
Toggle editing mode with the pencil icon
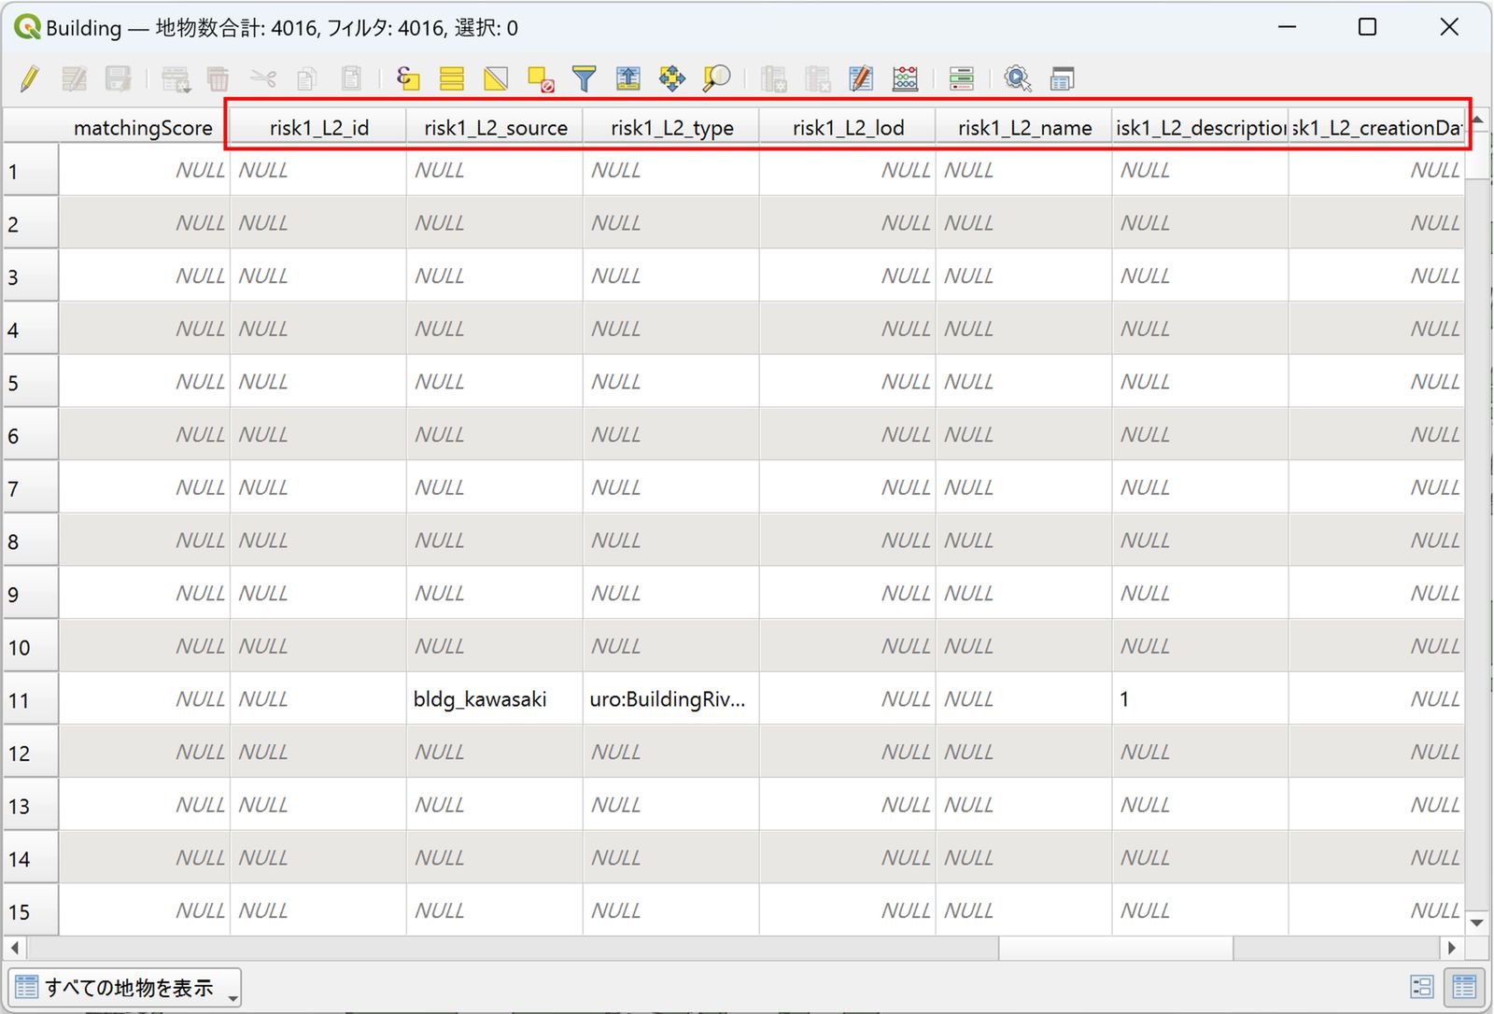click(30, 78)
